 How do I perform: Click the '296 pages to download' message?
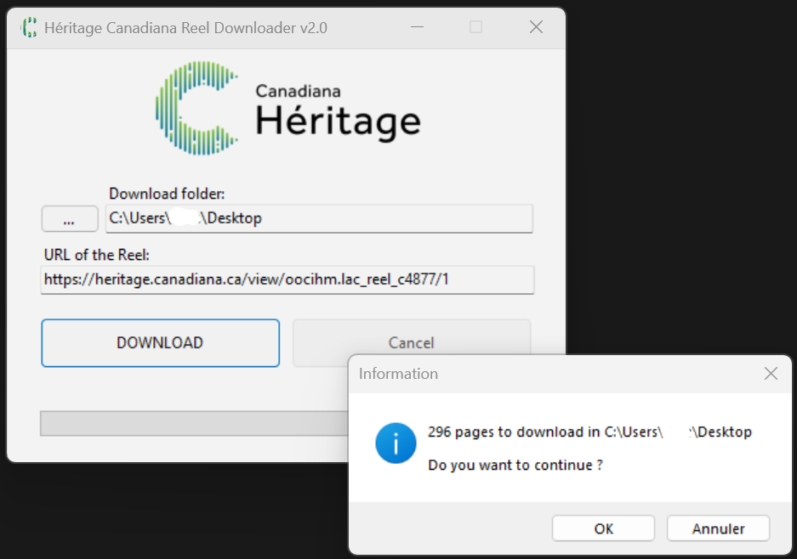point(589,432)
